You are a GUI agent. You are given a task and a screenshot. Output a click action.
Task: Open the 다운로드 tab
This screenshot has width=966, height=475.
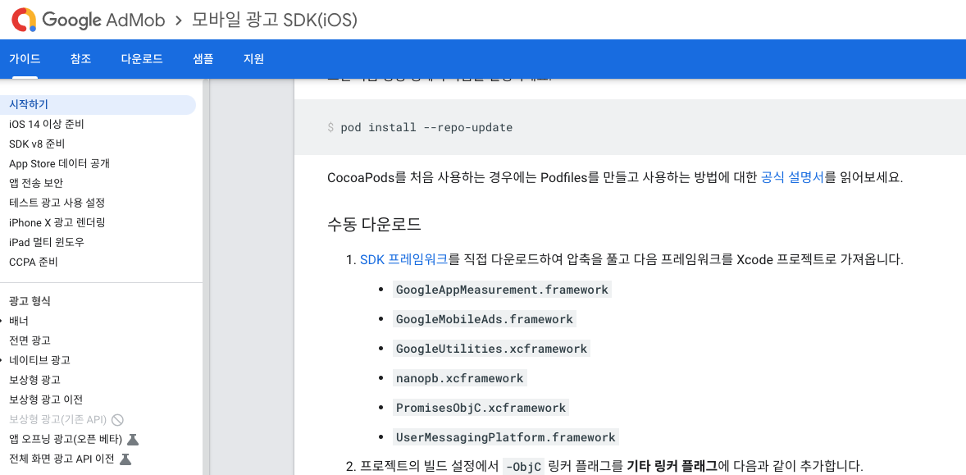click(x=142, y=59)
